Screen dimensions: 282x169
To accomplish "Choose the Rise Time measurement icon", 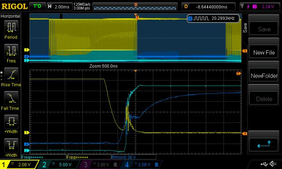I will pos(11,74).
